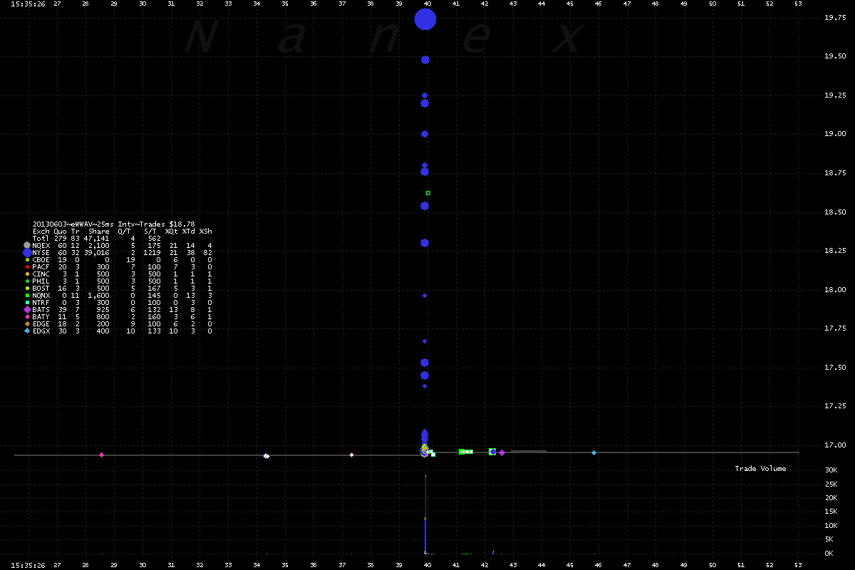Image resolution: width=855 pixels, height=570 pixels.
Task: Select the red PACF legend dot
Action: pos(27,266)
